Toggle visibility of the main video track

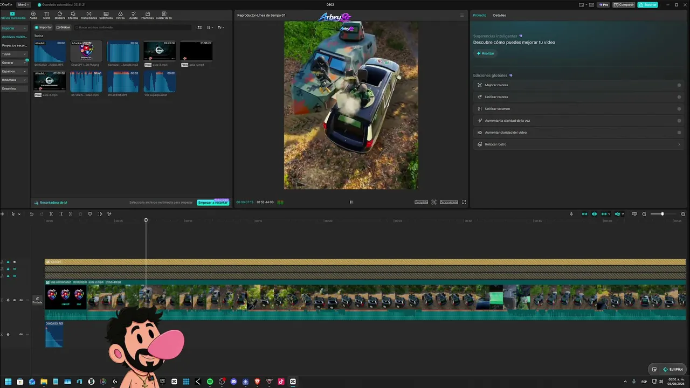(x=15, y=300)
